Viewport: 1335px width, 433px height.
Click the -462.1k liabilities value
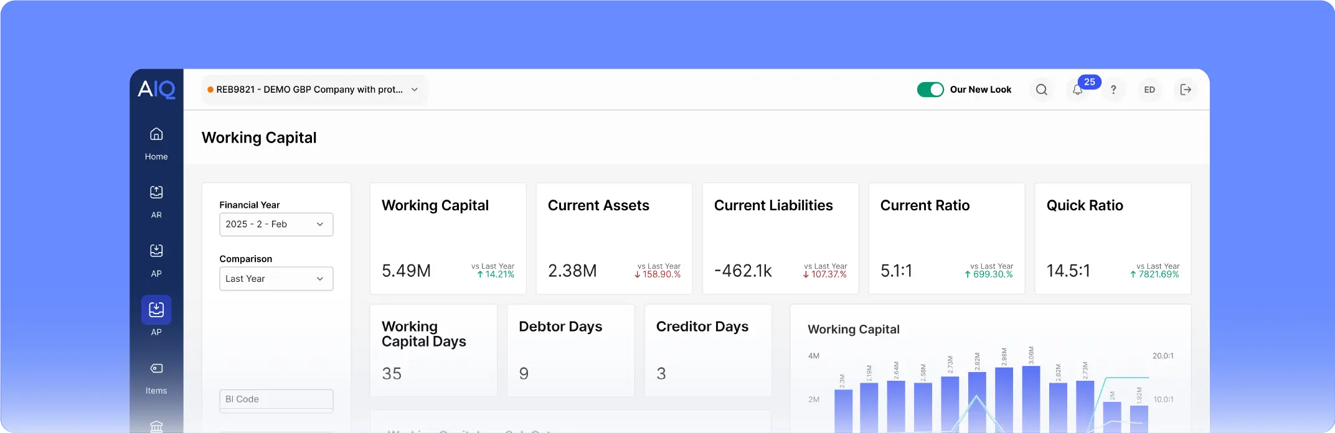[x=743, y=271]
